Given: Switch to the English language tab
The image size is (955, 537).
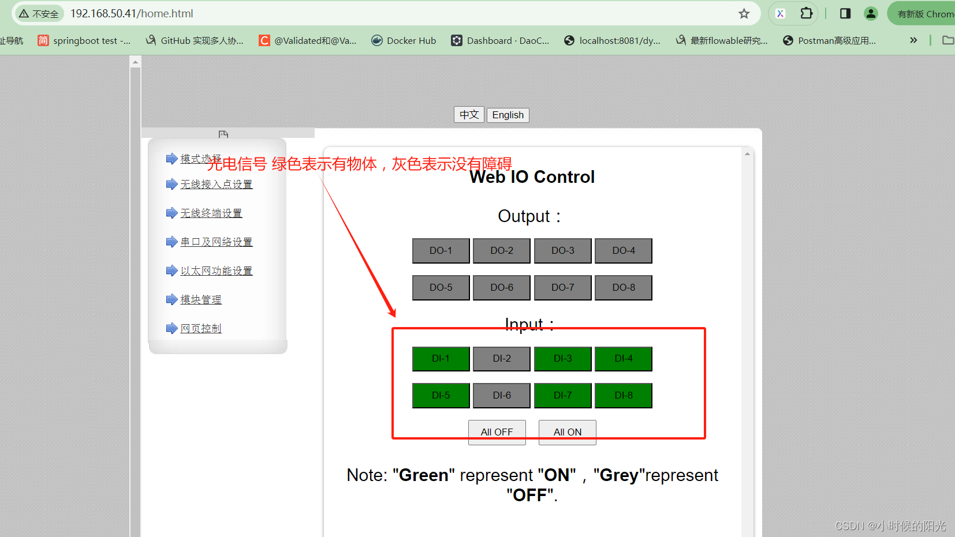Looking at the screenshot, I should coord(508,115).
